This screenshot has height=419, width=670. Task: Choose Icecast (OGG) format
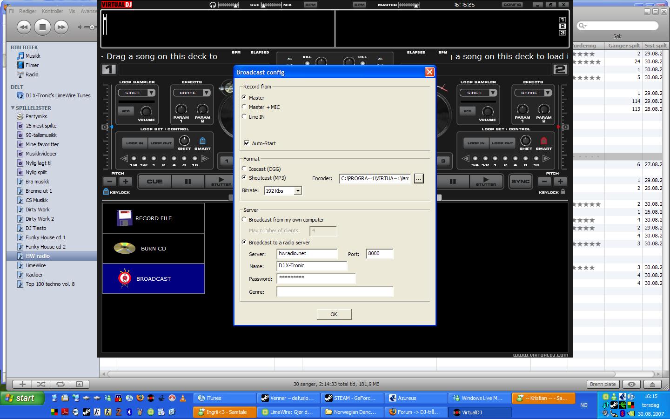(245, 169)
